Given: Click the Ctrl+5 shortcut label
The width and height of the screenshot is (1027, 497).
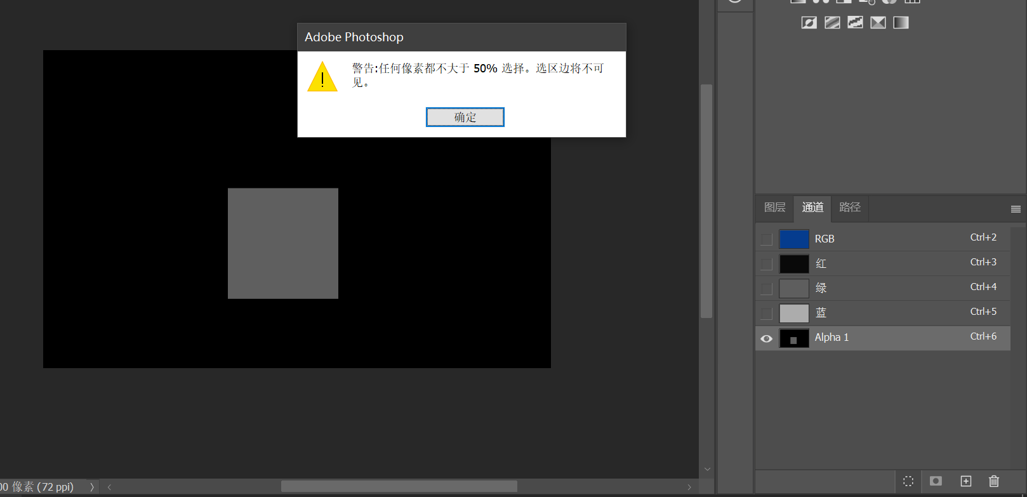Looking at the screenshot, I should [x=983, y=312].
